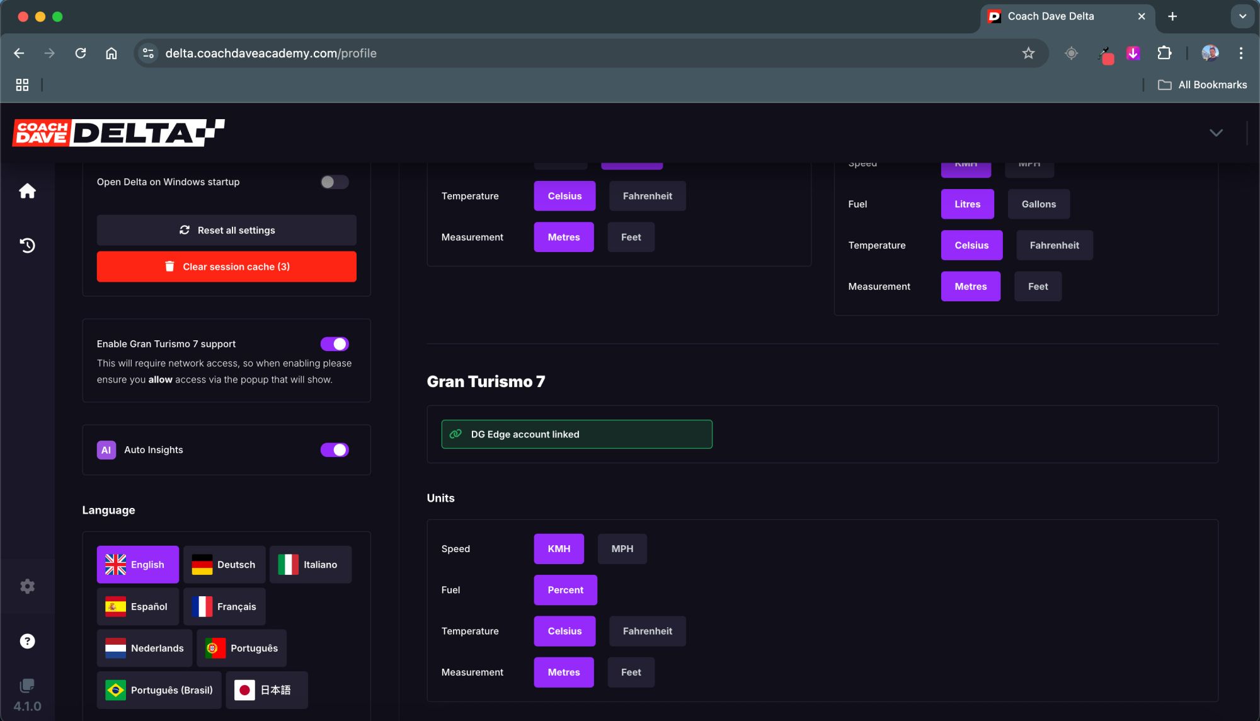Click the target-shaped extension icon
The width and height of the screenshot is (1260, 721).
coord(1071,53)
